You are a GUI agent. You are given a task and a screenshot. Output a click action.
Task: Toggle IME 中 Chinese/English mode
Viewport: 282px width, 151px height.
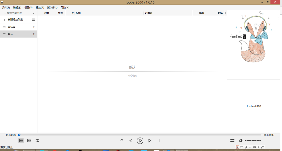[x=242, y=147]
